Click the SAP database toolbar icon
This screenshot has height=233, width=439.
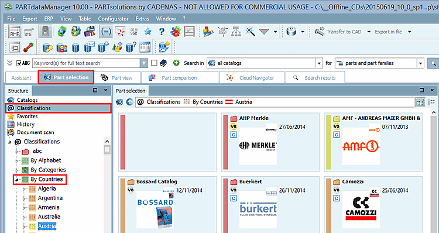(164, 47)
